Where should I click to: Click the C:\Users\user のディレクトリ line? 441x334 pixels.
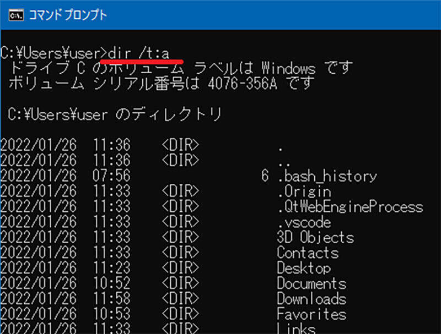(x=115, y=114)
